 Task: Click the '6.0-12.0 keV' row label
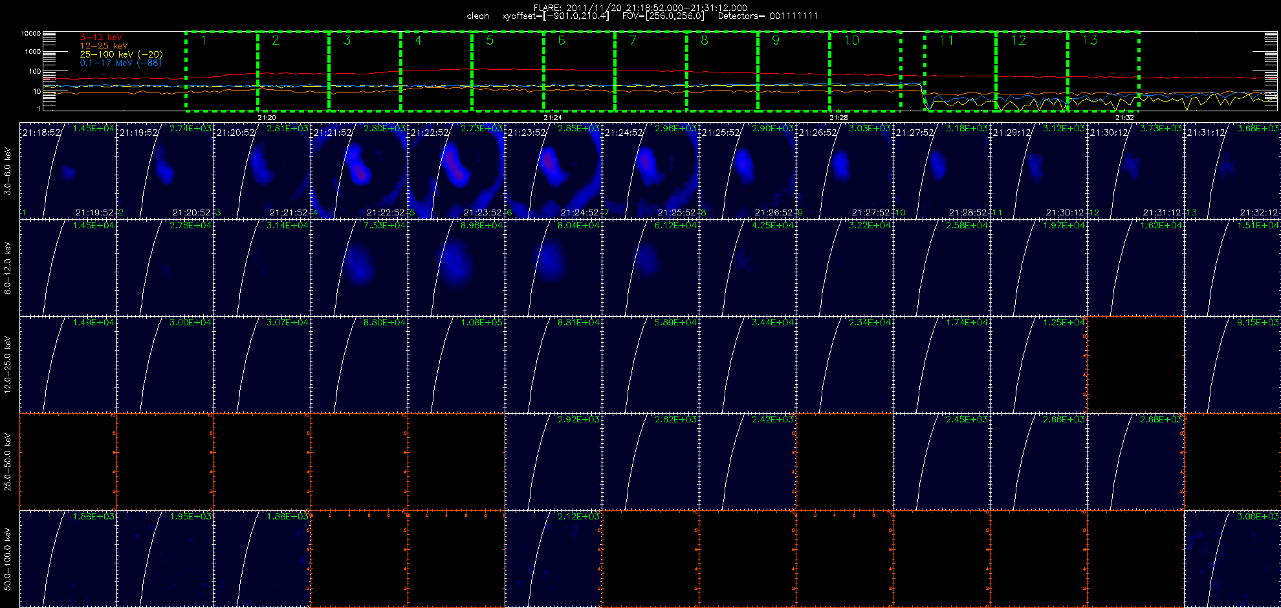[8, 268]
